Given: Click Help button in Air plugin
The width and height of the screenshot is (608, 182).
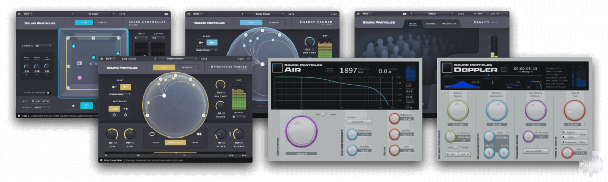Looking at the screenshot, I should tap(329, 71).
